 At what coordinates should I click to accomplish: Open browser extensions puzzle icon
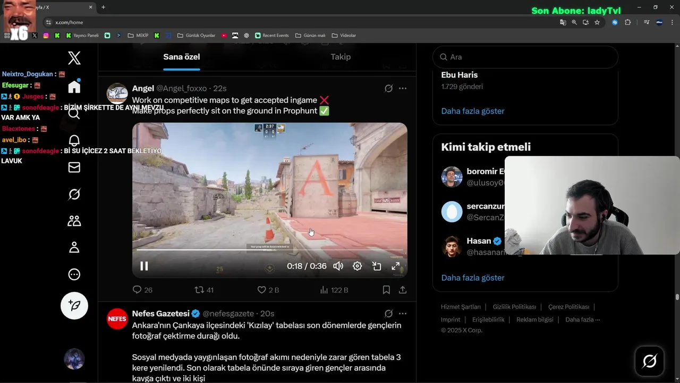(627, 22)
